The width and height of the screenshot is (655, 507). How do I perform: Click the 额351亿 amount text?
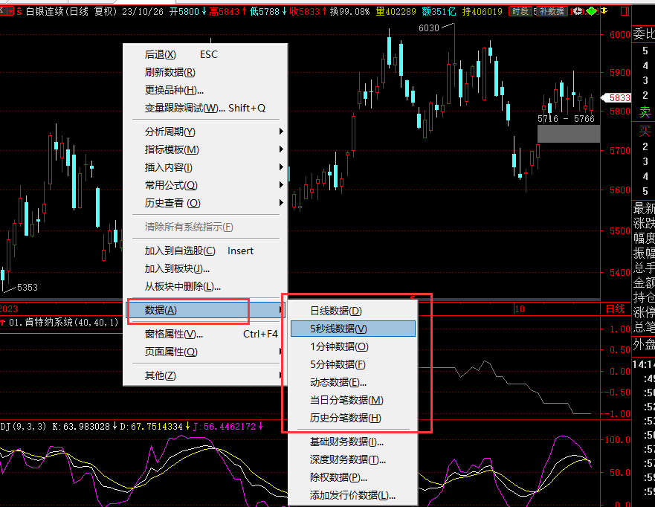tap(439, 11)
